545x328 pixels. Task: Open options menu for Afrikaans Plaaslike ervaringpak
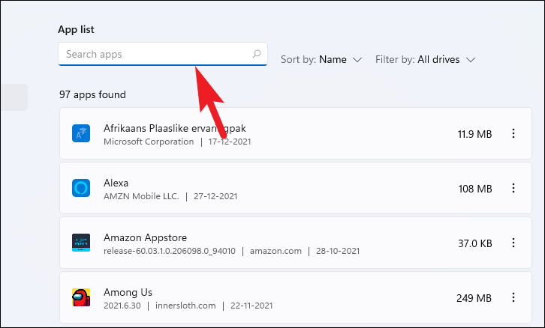tap(513, 134)
